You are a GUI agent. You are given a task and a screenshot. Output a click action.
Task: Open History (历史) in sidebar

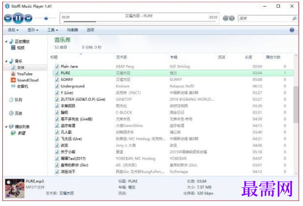pos(19,113)
